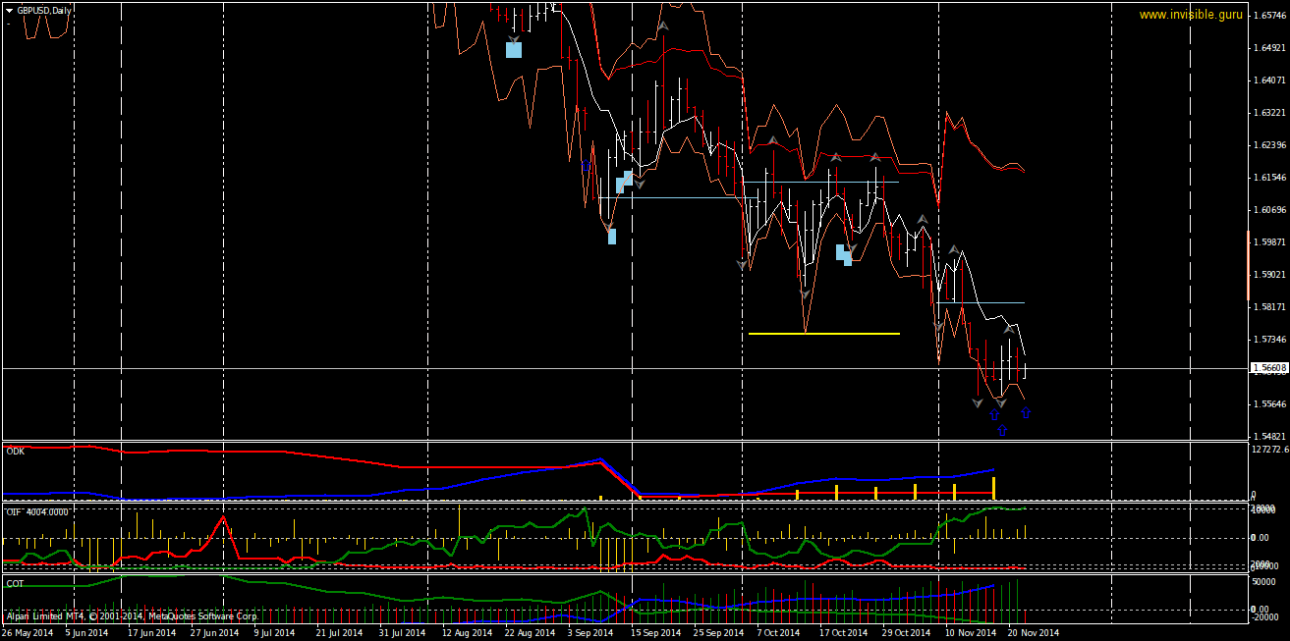
Task: Click the rightmost blue up-arrow under the latest bar
Action: click(1025, 412)
